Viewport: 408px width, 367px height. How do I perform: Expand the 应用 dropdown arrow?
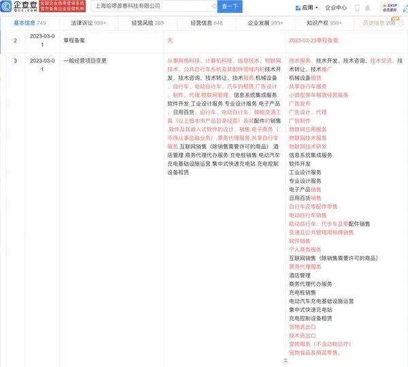coord(317,7)
